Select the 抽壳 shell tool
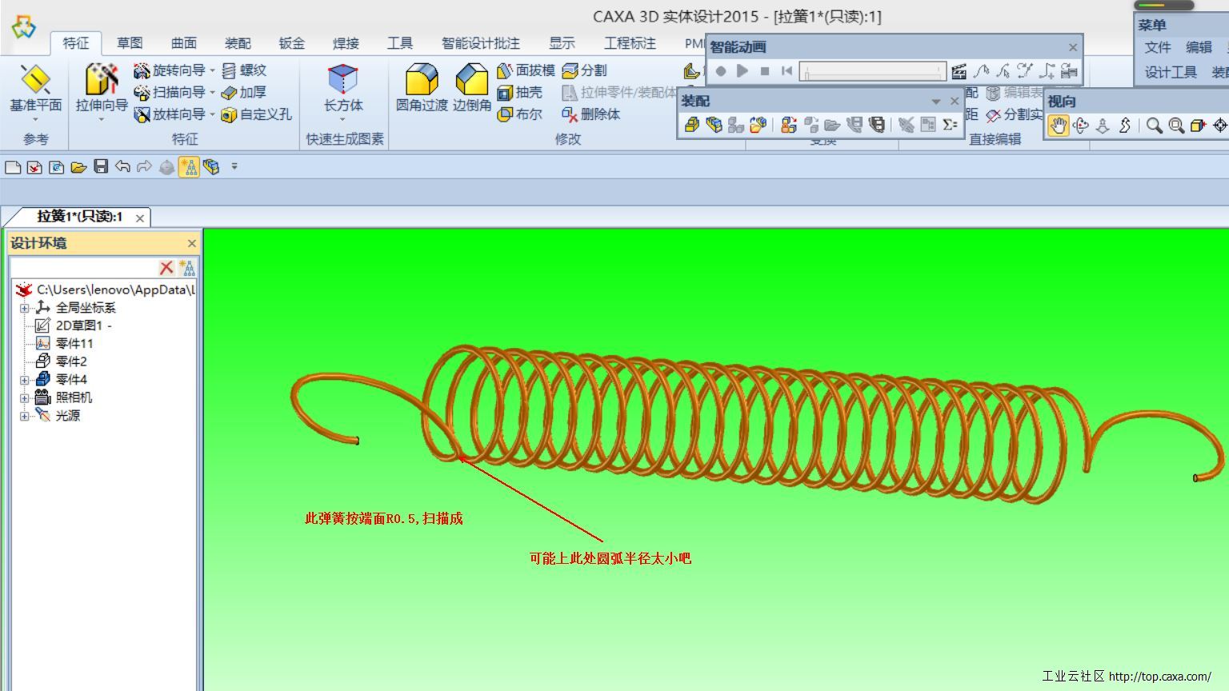This screenshot has height=691, width=1229. [519, 93]
